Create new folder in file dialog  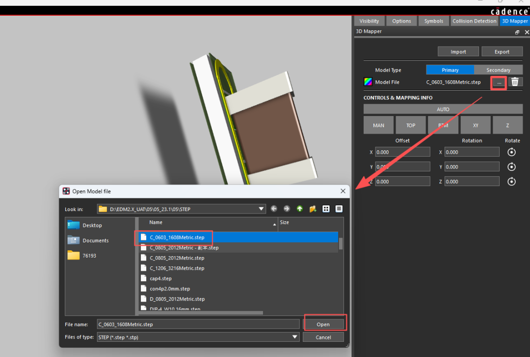313,209
